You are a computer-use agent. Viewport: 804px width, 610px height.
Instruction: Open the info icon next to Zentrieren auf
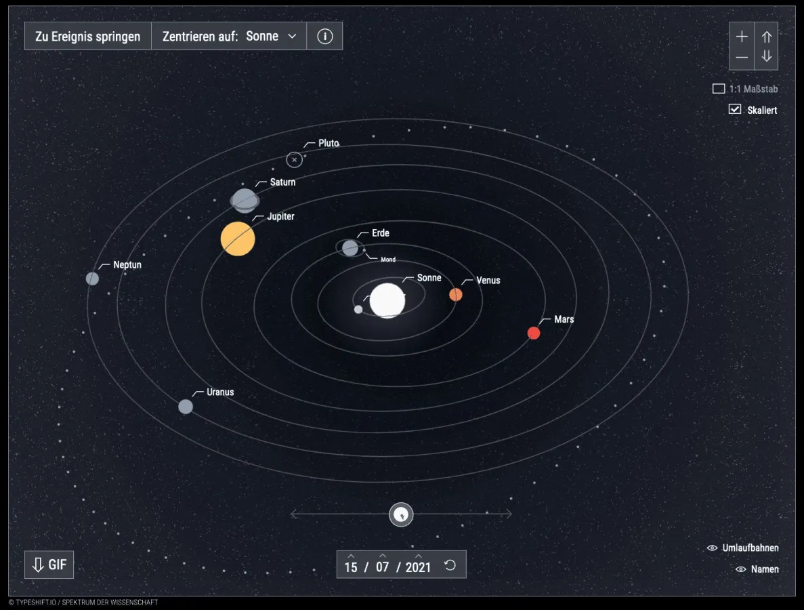coord(324,35)
